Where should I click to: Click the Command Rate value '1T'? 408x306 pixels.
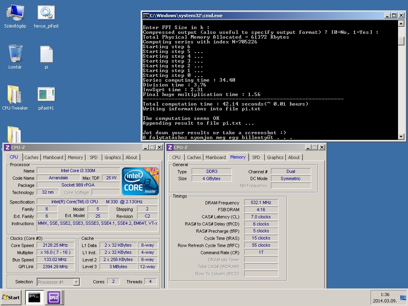[261, 252]
